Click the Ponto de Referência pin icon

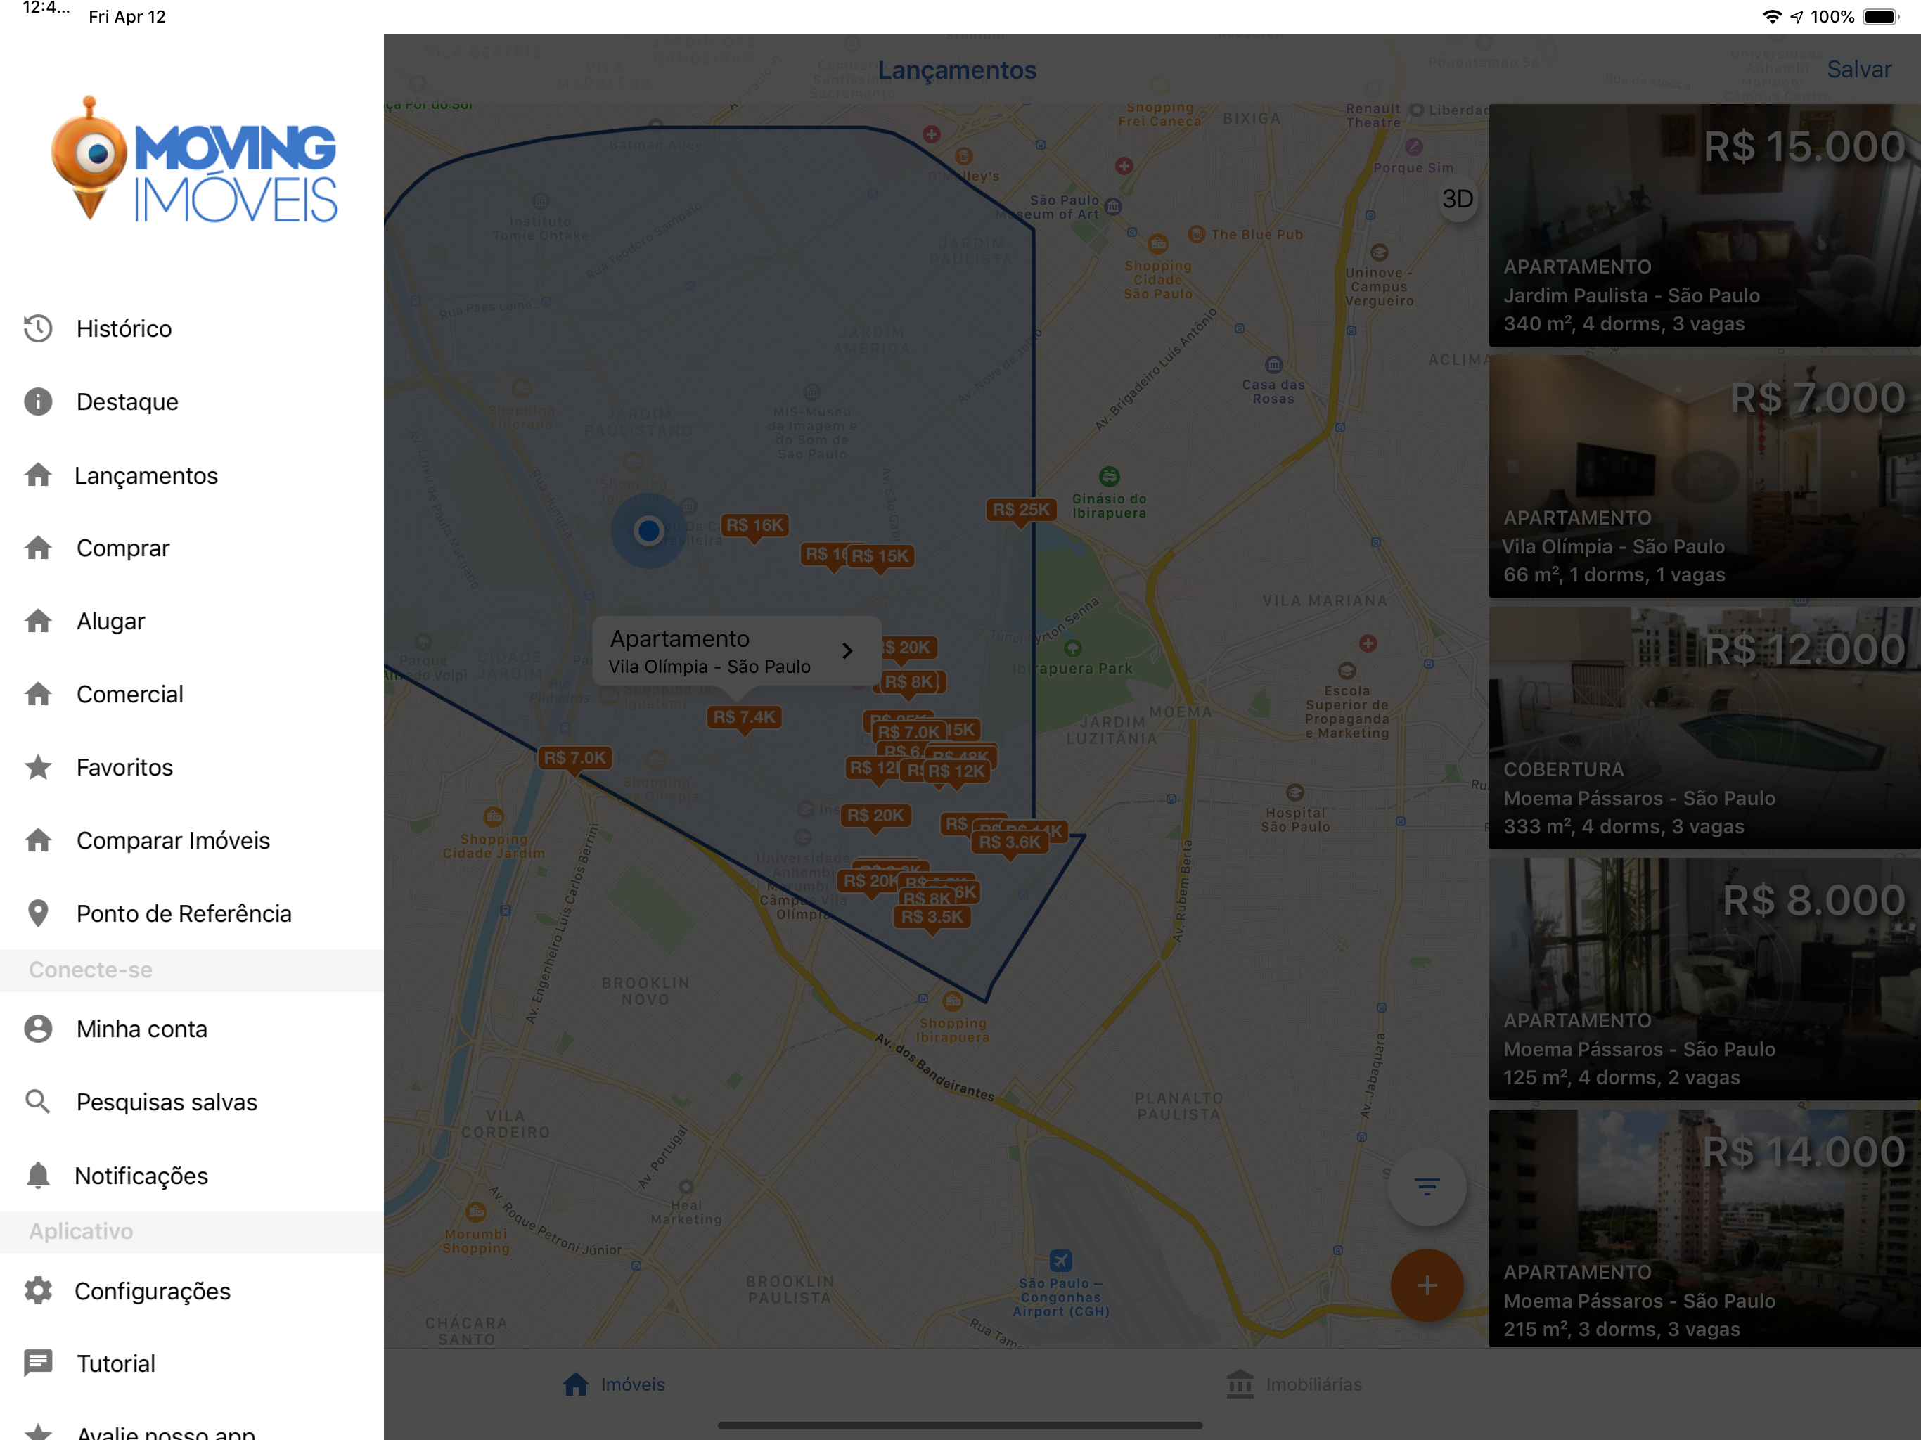coord(38,913)
